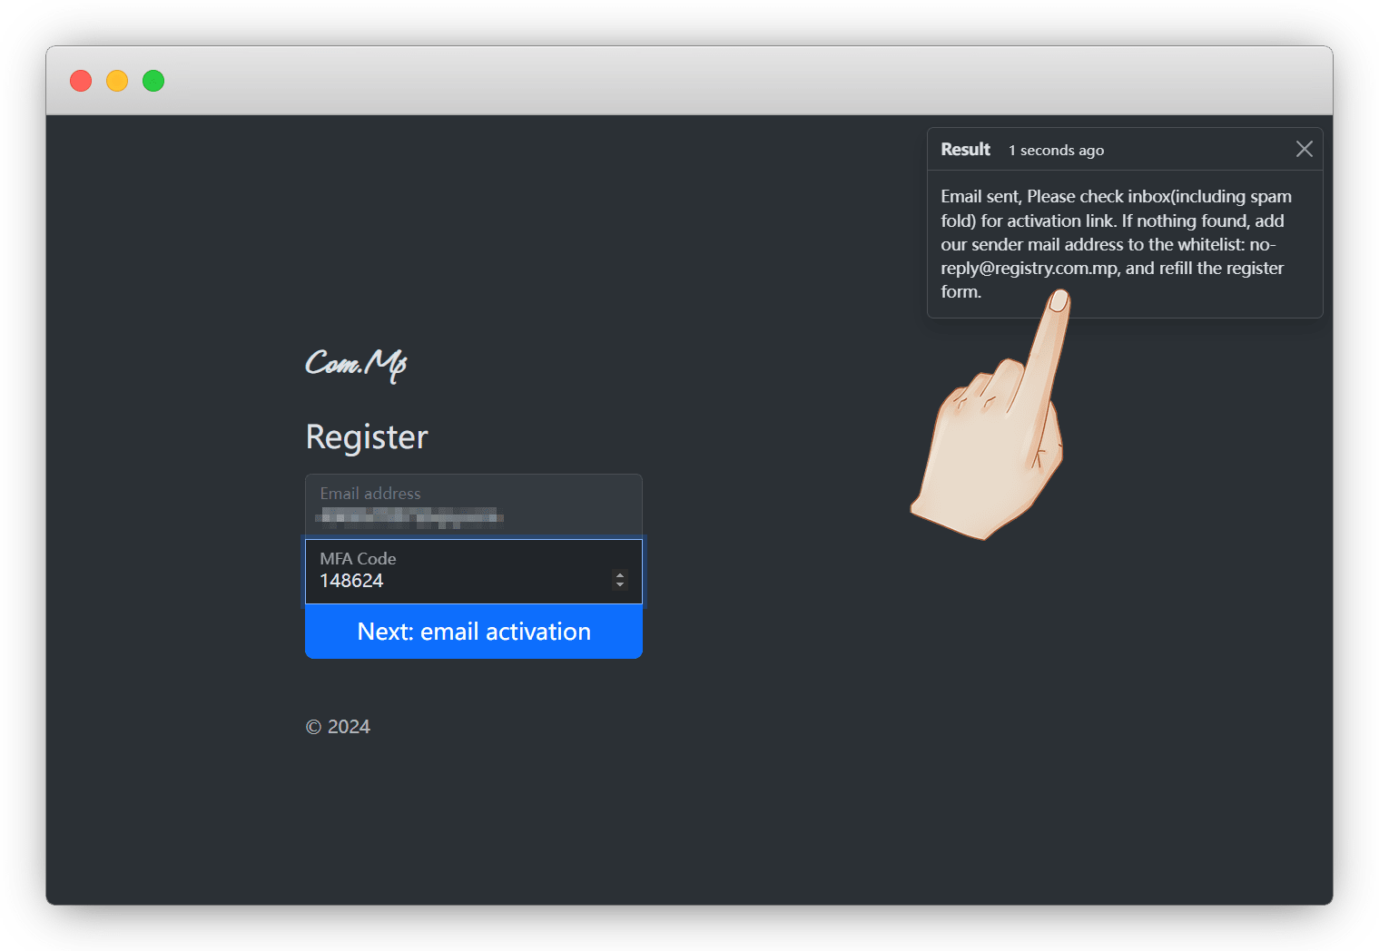1379x951 pixels.
Task: Click the MFA Code field label
Action: [x=358, y=559]
